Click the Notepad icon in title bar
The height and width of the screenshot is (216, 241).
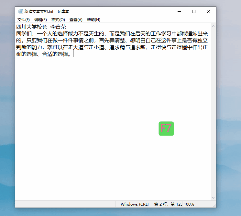point(20,11)
